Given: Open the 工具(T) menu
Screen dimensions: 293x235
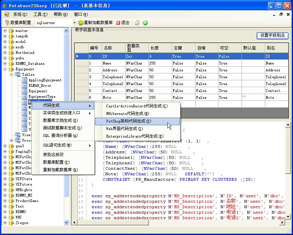Looking at the screenshot, I should pyautogui.click(x=40, y=14).
